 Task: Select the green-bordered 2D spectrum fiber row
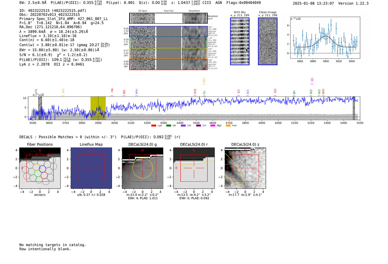(168, 43)
